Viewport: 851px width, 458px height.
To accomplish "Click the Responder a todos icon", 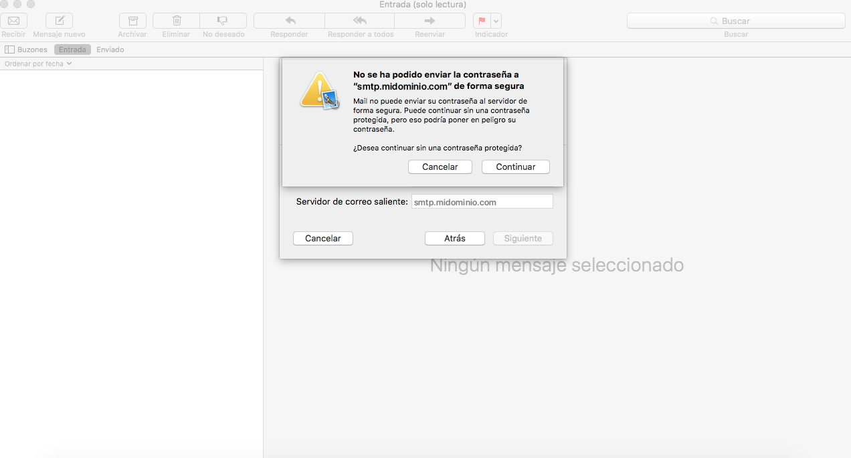I will coord(360,21).
